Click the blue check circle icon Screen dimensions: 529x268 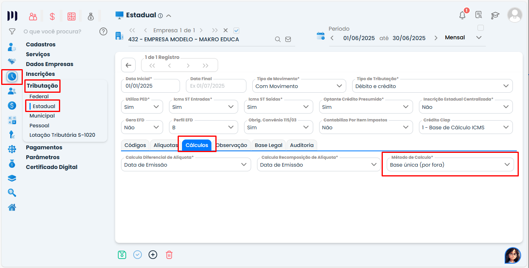pos(138,255)
